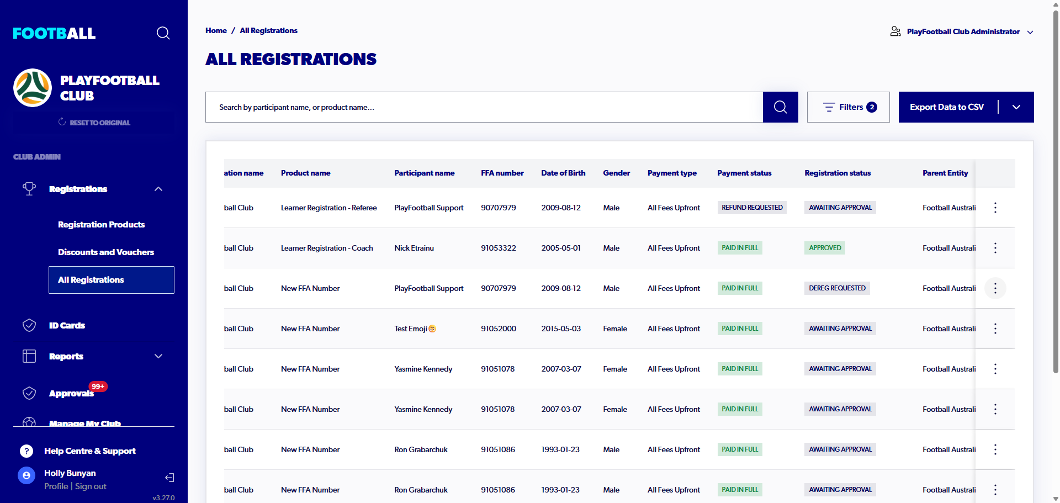Click the DEREG REQUESTED status badge
The width and height of the screenshot is (1060, 503).
click(x=837, y=288)
